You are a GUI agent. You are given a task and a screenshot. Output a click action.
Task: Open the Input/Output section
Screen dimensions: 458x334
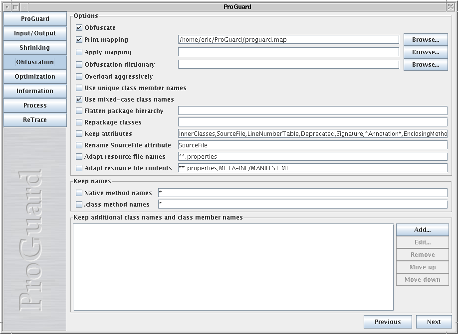pos(35,33)
